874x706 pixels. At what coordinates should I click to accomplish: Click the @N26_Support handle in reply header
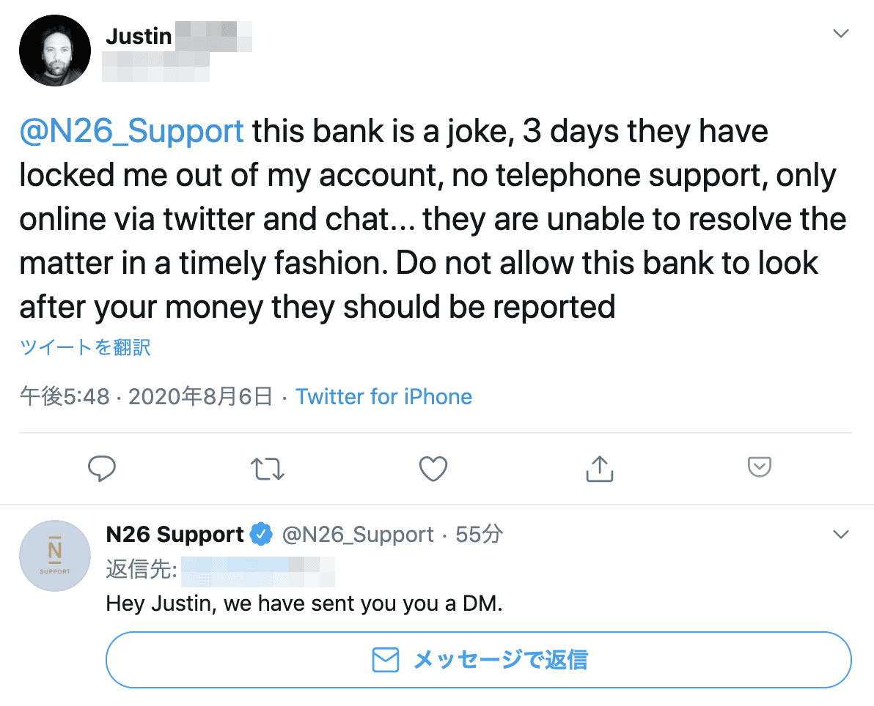358,535
